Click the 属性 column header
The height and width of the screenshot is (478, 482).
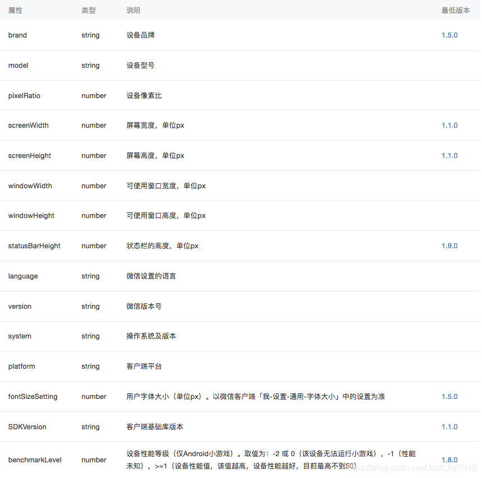[x=15, y=10]
